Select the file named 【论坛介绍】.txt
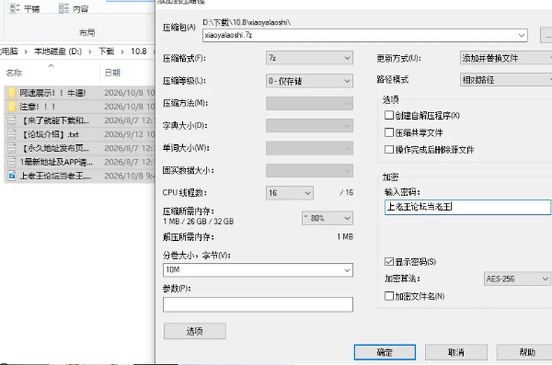 pos(49,134)
